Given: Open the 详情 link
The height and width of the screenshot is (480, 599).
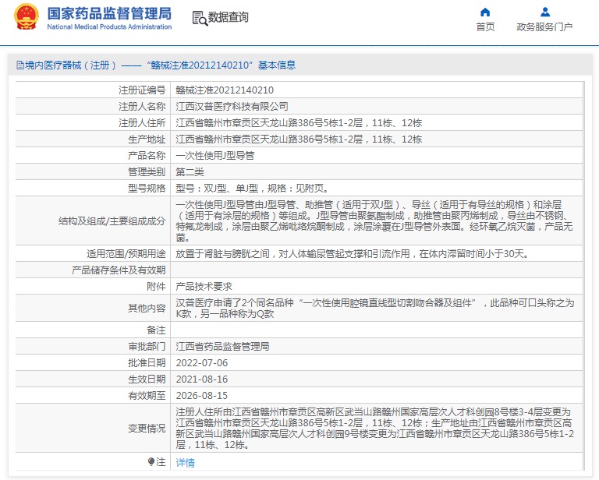Looking at the screenshot, I should 186,462.
